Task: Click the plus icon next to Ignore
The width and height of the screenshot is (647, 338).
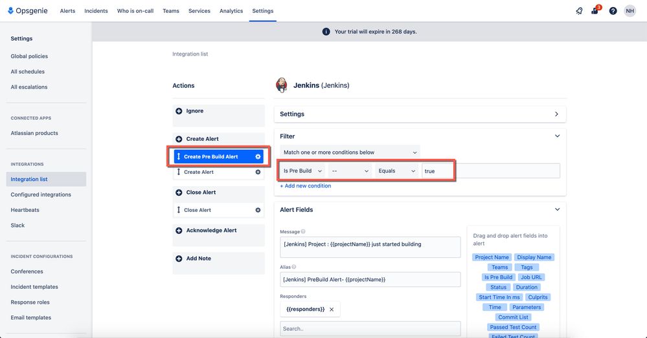Action: pos(179,111)
